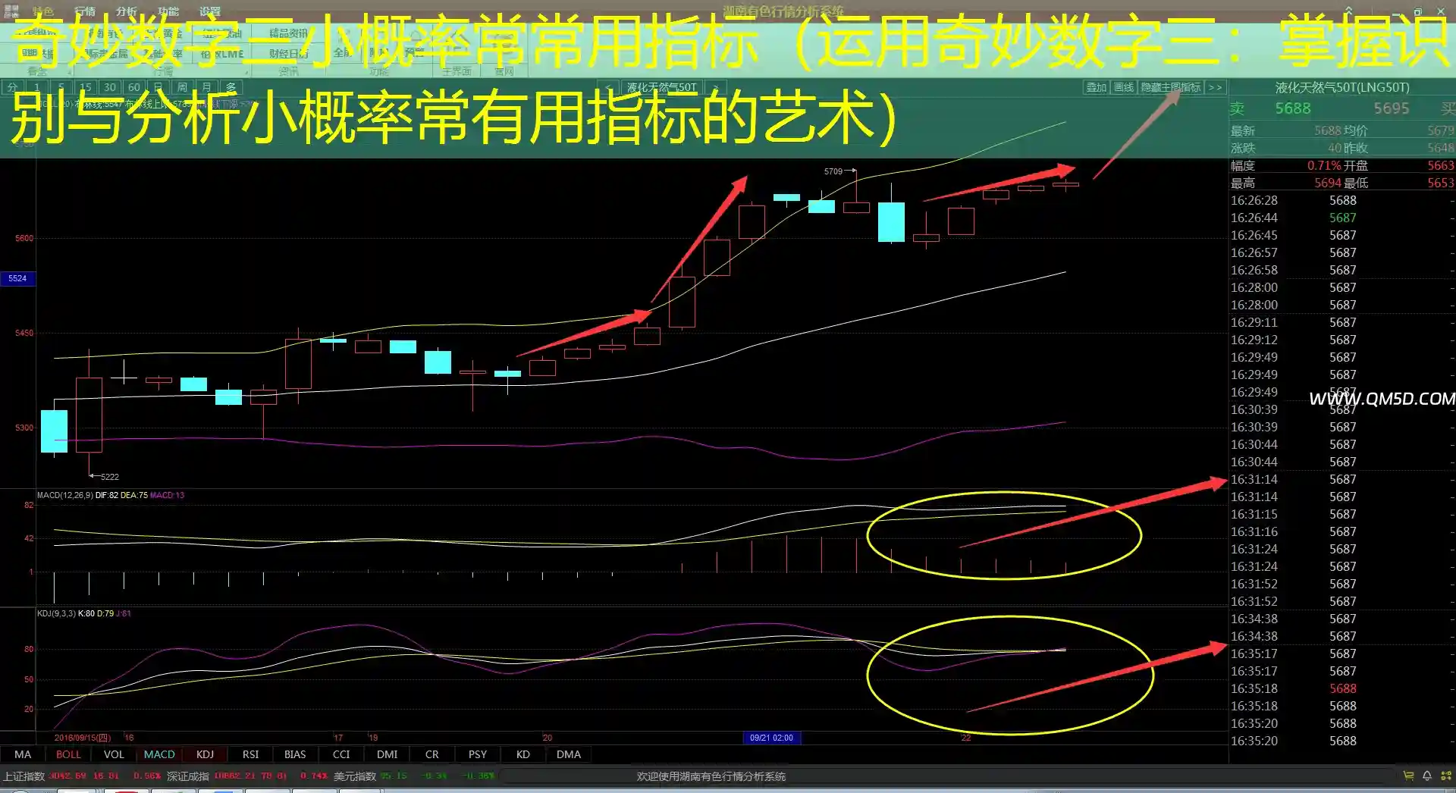Select the BOLL indicator tab
This screenshot has height=793, width=1456.
click(68, 754)
